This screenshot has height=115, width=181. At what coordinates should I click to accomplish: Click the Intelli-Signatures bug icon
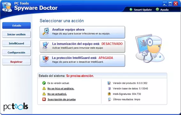109,94
